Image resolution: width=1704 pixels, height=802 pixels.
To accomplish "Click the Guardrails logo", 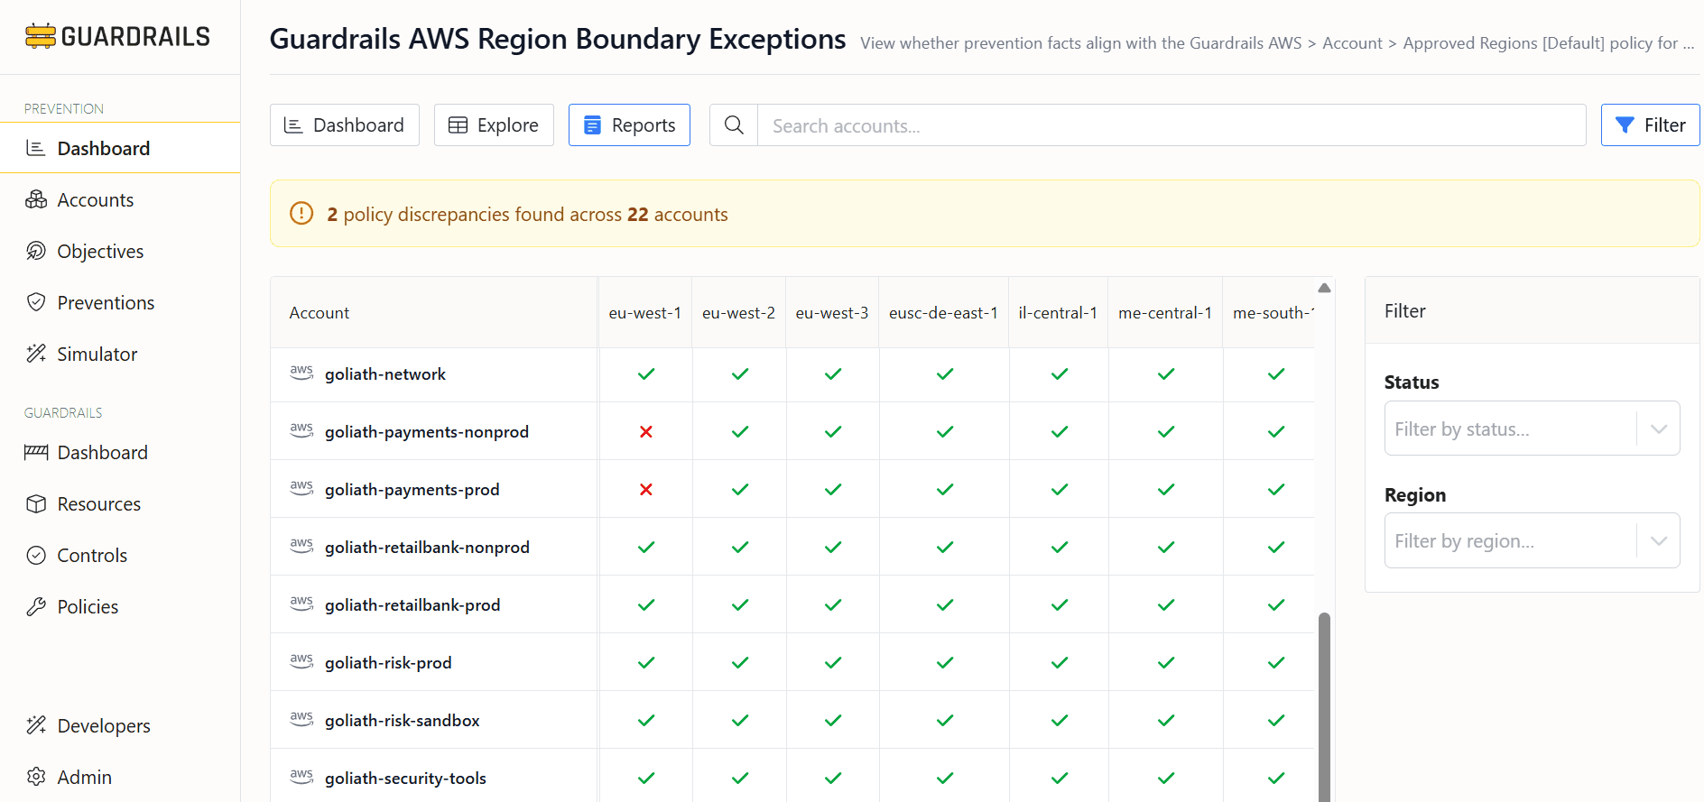I will point(117,36).
